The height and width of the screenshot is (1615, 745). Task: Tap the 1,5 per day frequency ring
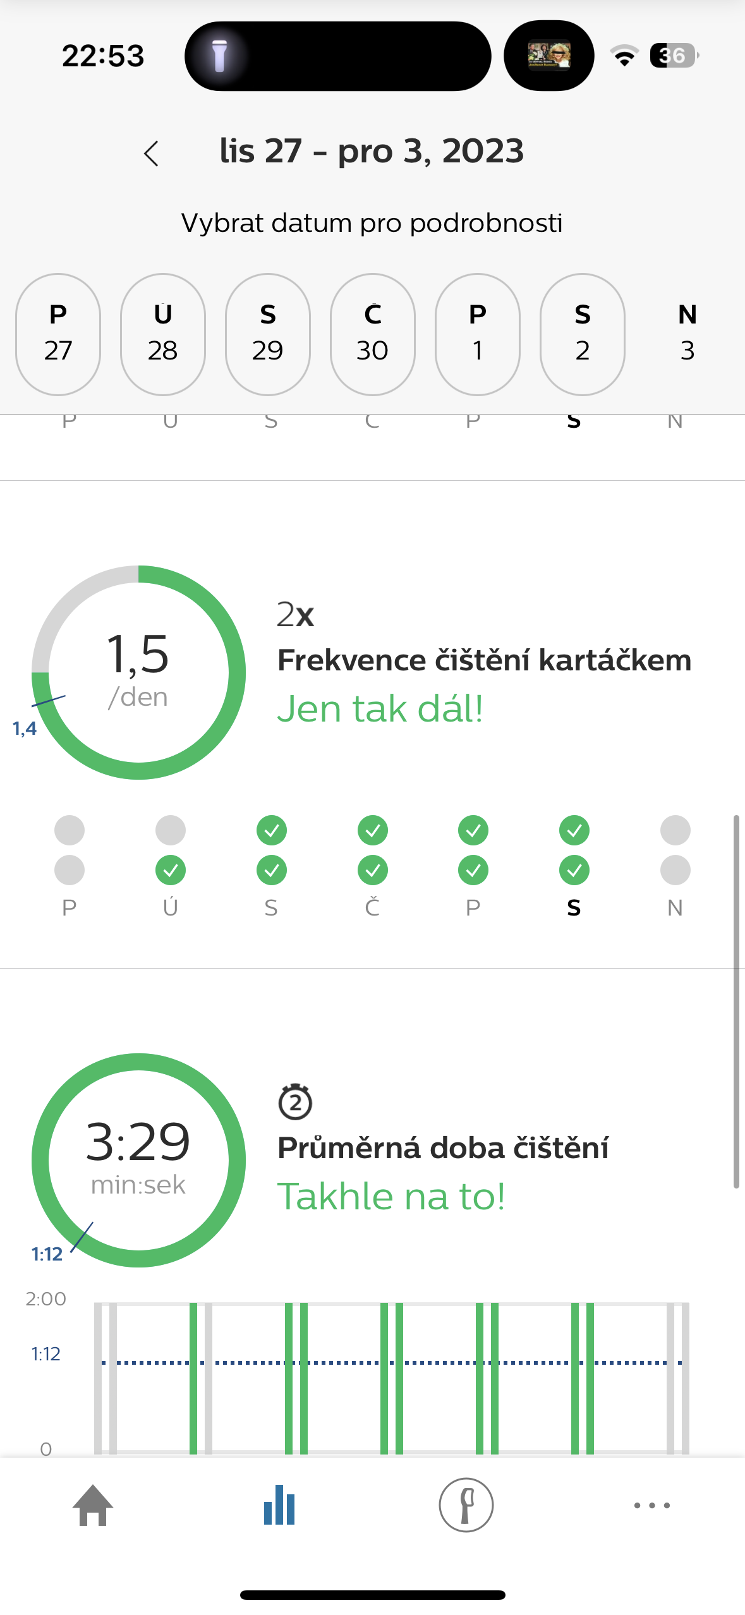[x=138, y=672]
